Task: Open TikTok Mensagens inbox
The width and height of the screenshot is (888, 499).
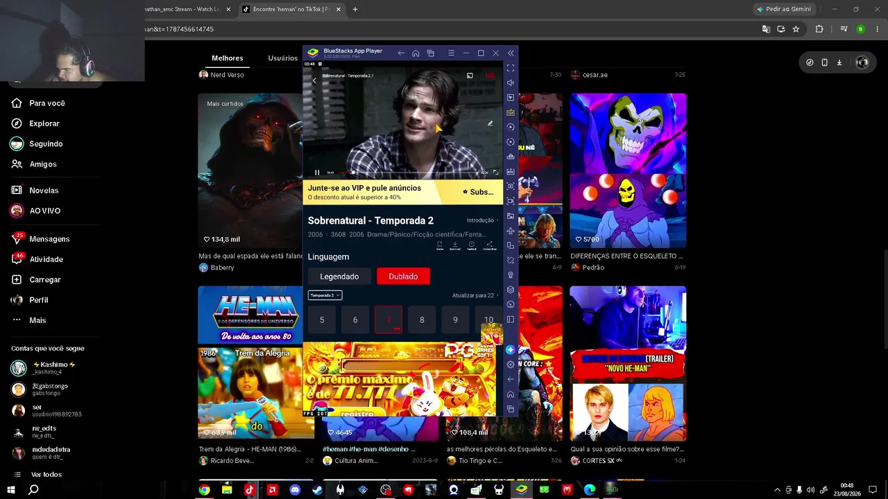Action: (41, 239)
